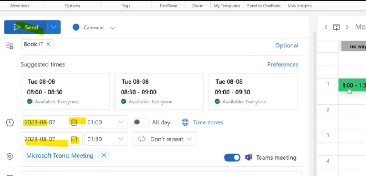
Task: Go to previous day in calendar
Action: click(x=326, y=27)
